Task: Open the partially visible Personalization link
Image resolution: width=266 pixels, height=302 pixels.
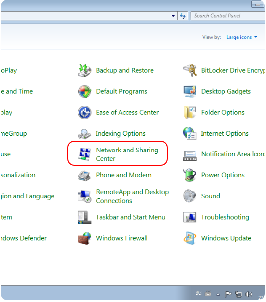Action: 18,175
